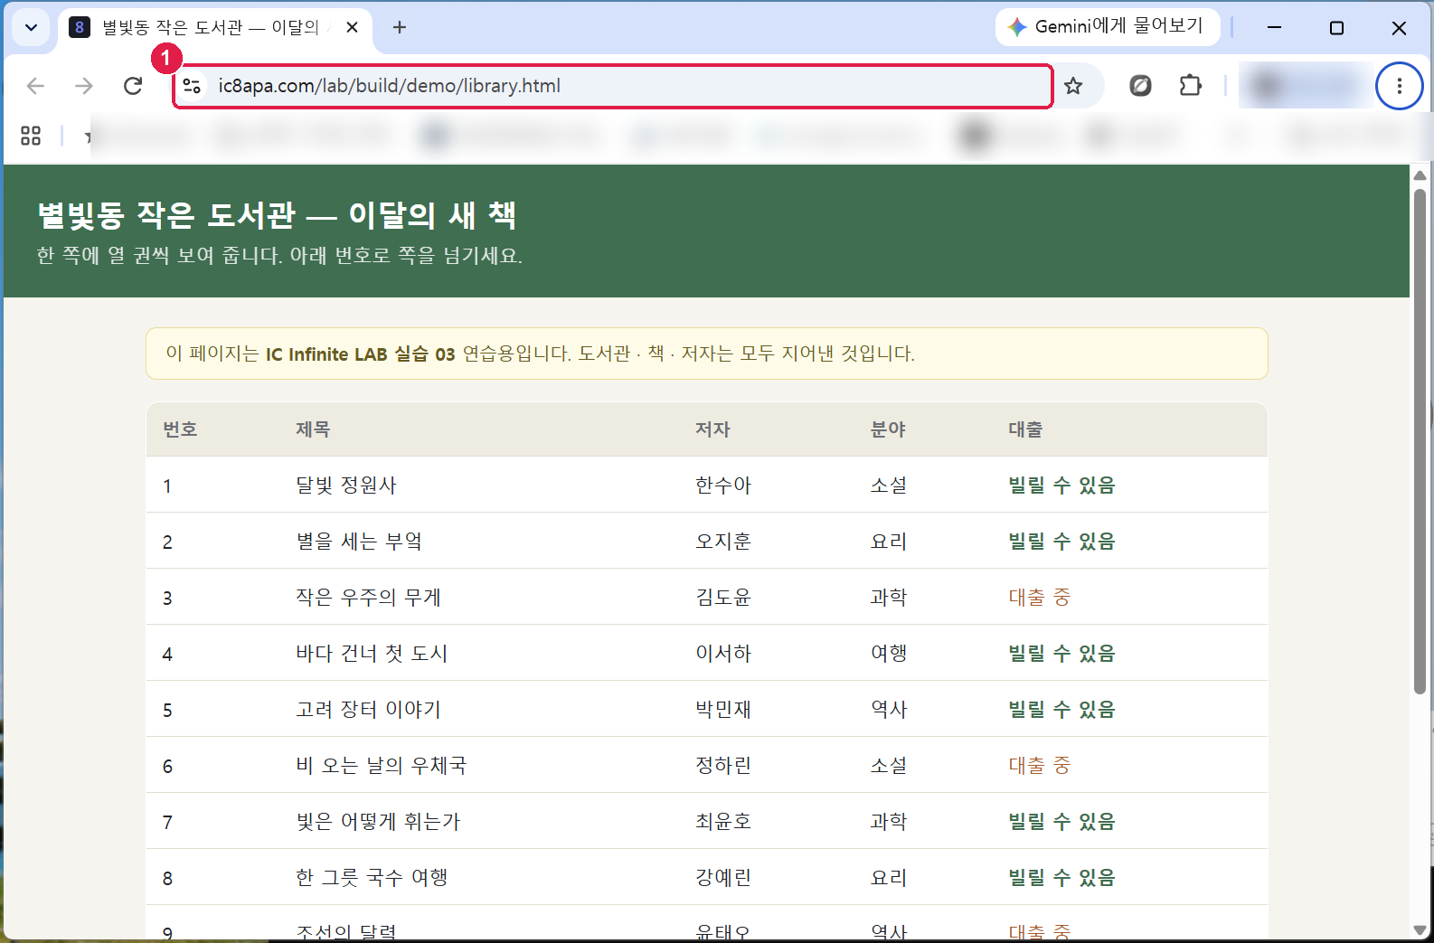Screen dimensions: 1434x943
Task: Click the 여행 category in 이서하's row
Action: click(889, 654)
